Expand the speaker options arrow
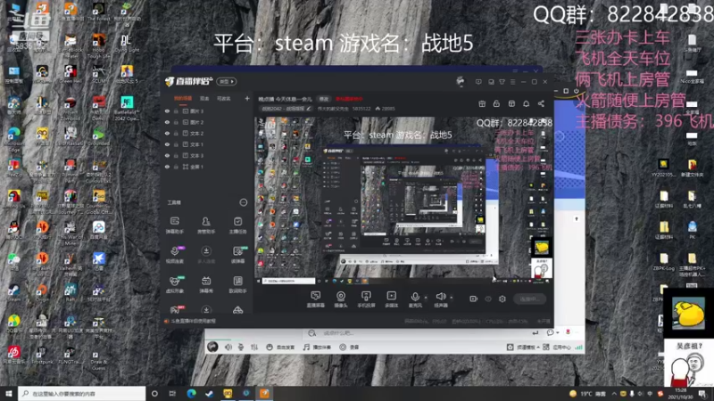Screen dimensions: 714x401 tap(452, 298)
